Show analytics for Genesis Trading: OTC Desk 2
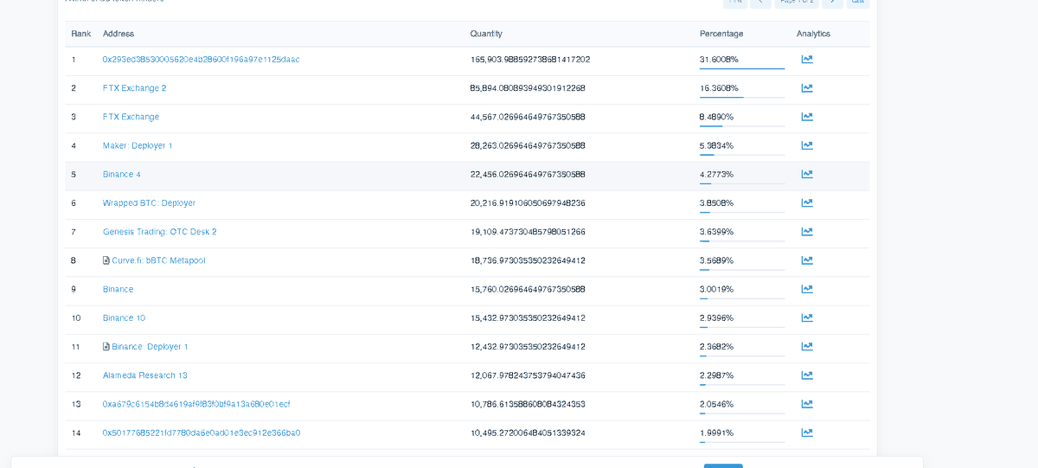 click(x=807, y=232)
